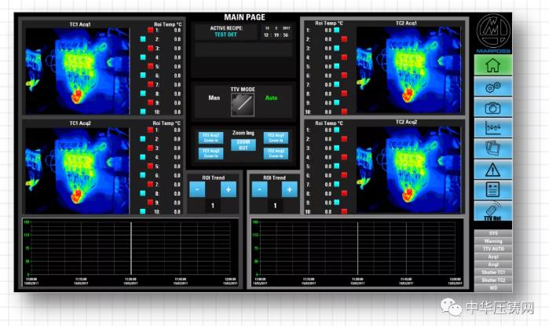Select the TC1 Acq1 thermal image
The image size is (549, 326).
click(x=77, y=71)
